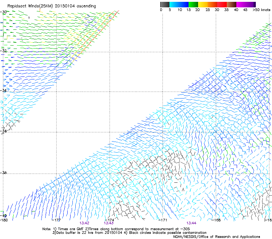Click the latitude label '-34'
The width and height of the screenshot is (272, 239).
pyautogui.click(x=3, y=90)
